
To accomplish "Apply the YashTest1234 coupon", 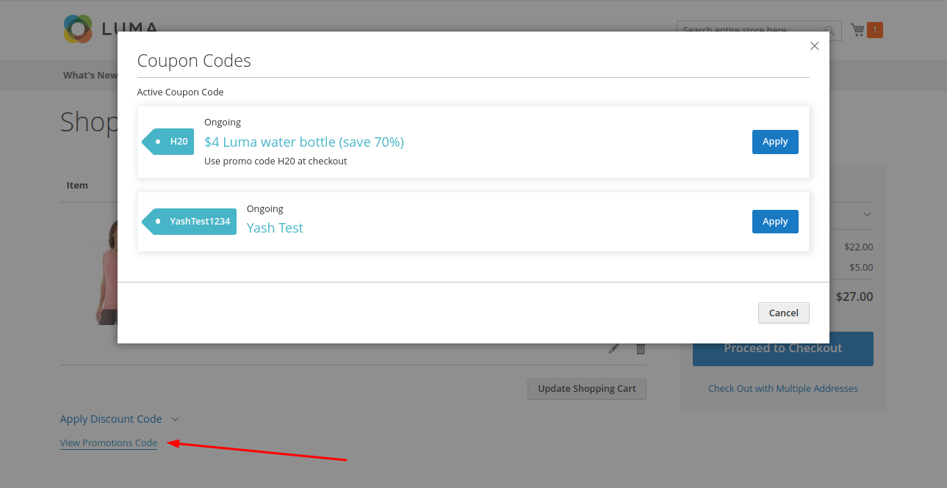I will (774, 222).
